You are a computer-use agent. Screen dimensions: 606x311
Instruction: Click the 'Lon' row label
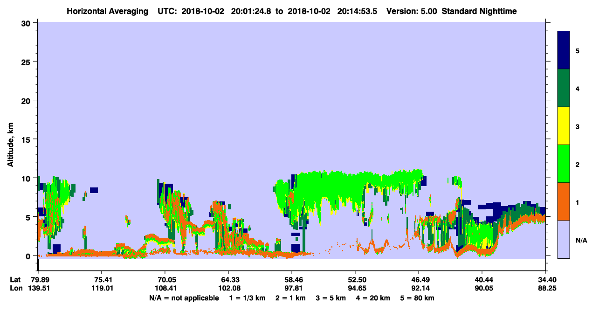click(x=15, y=289)
